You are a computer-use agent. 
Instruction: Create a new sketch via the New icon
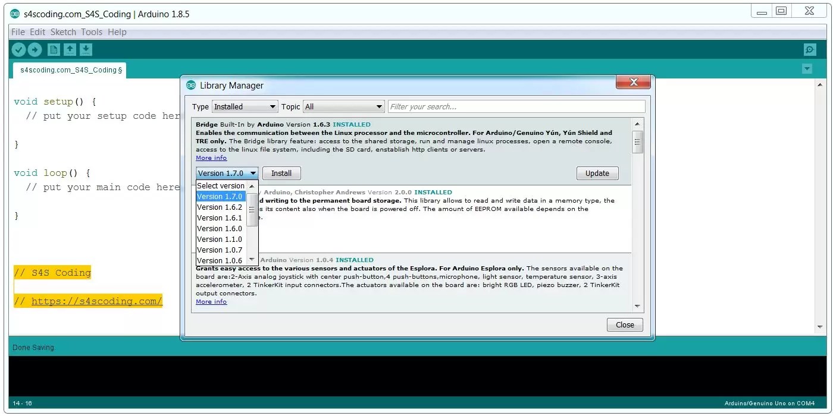click(x=54, y=49)
